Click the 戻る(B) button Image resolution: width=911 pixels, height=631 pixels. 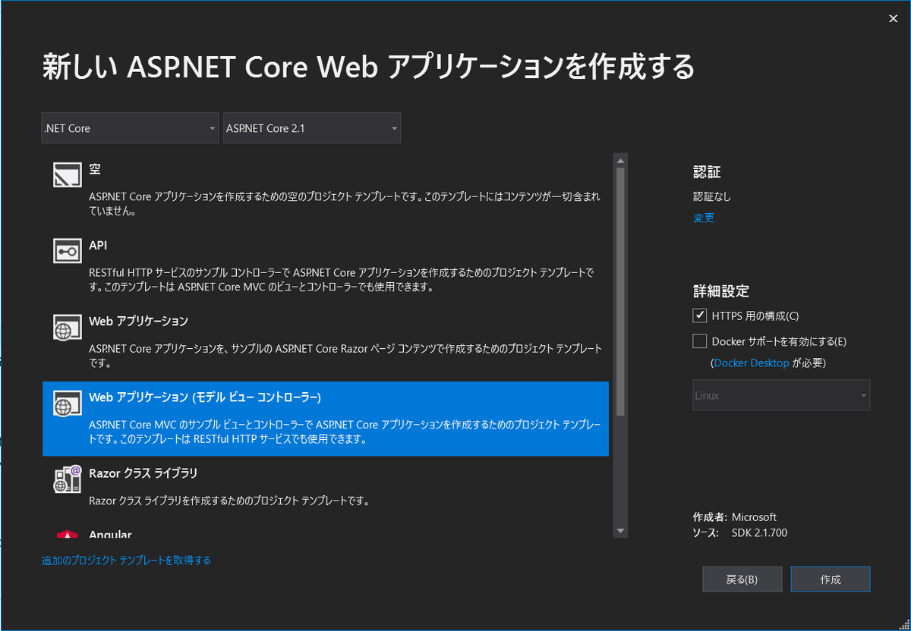coord(742,579)
